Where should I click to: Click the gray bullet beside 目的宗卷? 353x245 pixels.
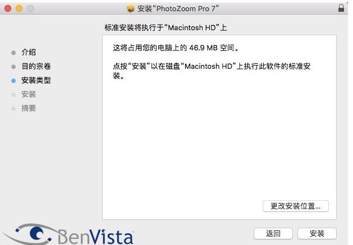(13, 67)
